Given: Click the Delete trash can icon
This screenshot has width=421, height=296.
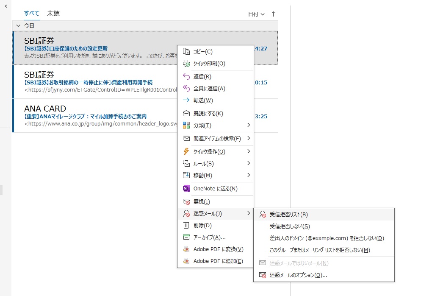Looking at the screenshot, I should click(186, 225).
